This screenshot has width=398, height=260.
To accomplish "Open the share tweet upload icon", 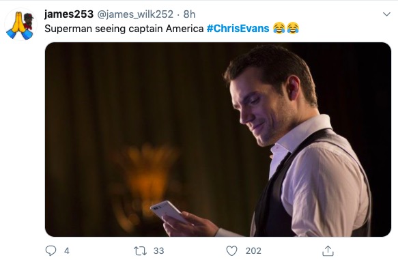I will (x=328, y=250).
